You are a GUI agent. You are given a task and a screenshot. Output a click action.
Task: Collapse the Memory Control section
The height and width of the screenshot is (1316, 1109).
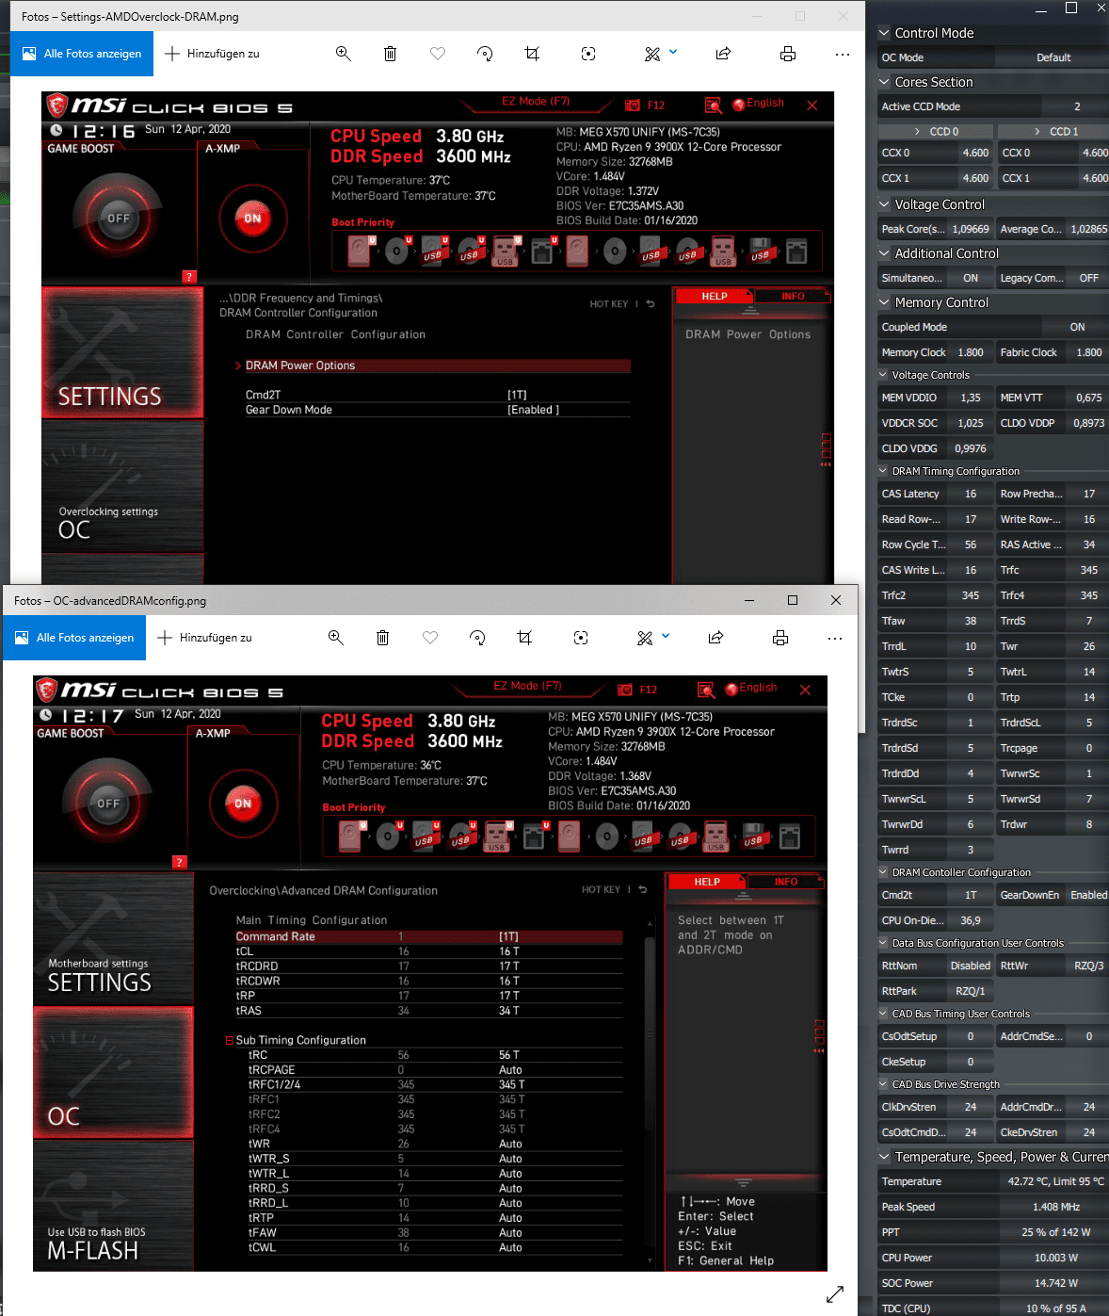click(884, 302)
